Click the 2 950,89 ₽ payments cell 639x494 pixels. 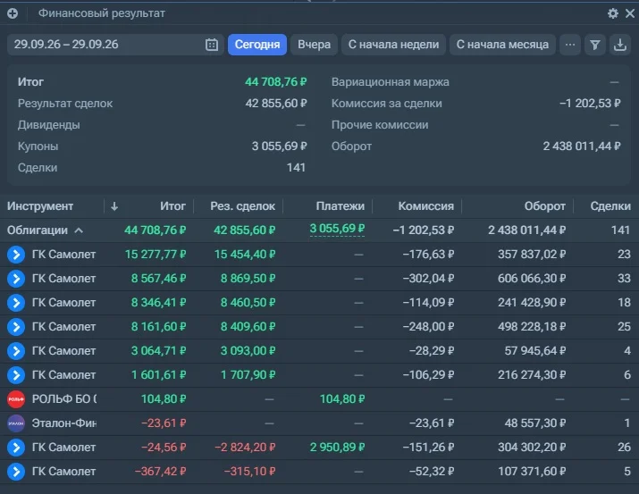[338, 448]
